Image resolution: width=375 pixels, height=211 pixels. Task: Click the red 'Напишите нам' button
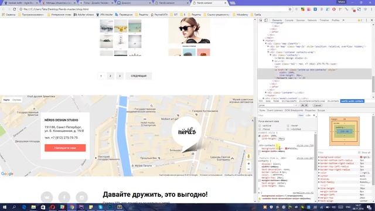point(65,148)
